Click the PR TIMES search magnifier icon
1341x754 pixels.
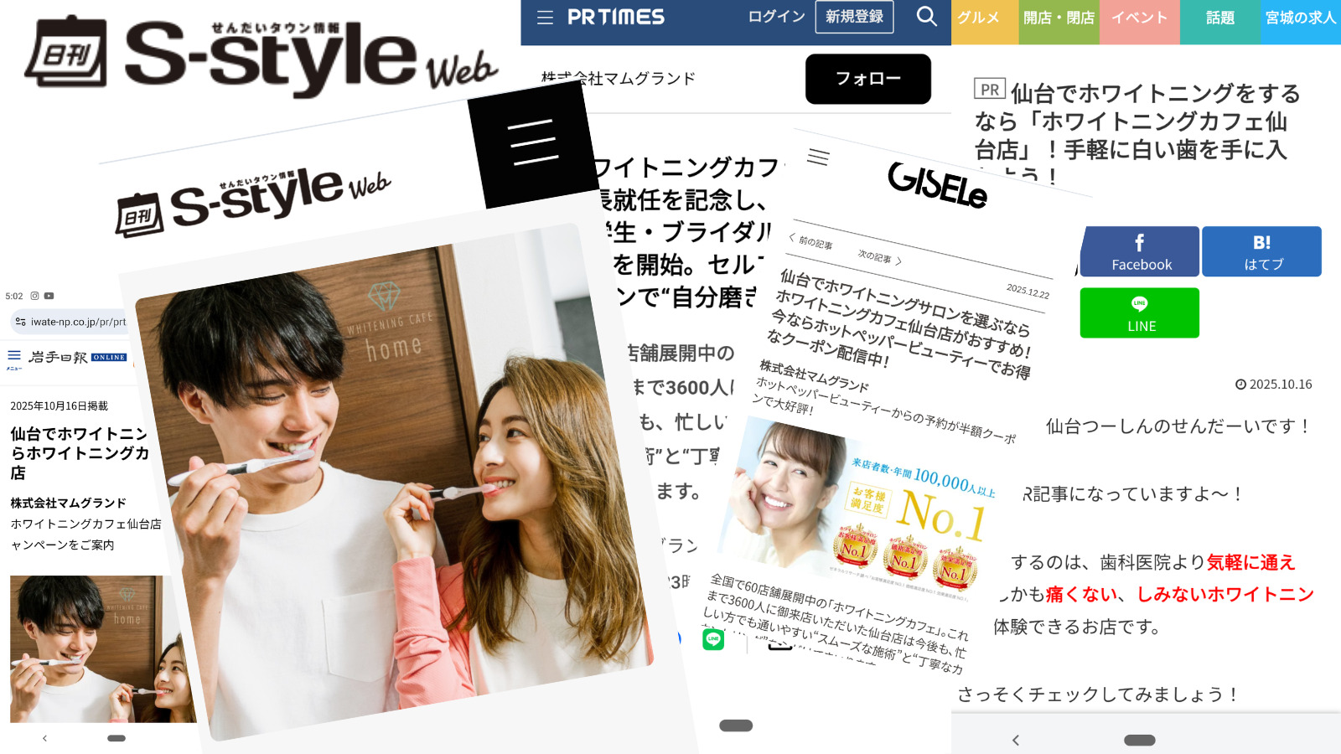coord(926,17)
